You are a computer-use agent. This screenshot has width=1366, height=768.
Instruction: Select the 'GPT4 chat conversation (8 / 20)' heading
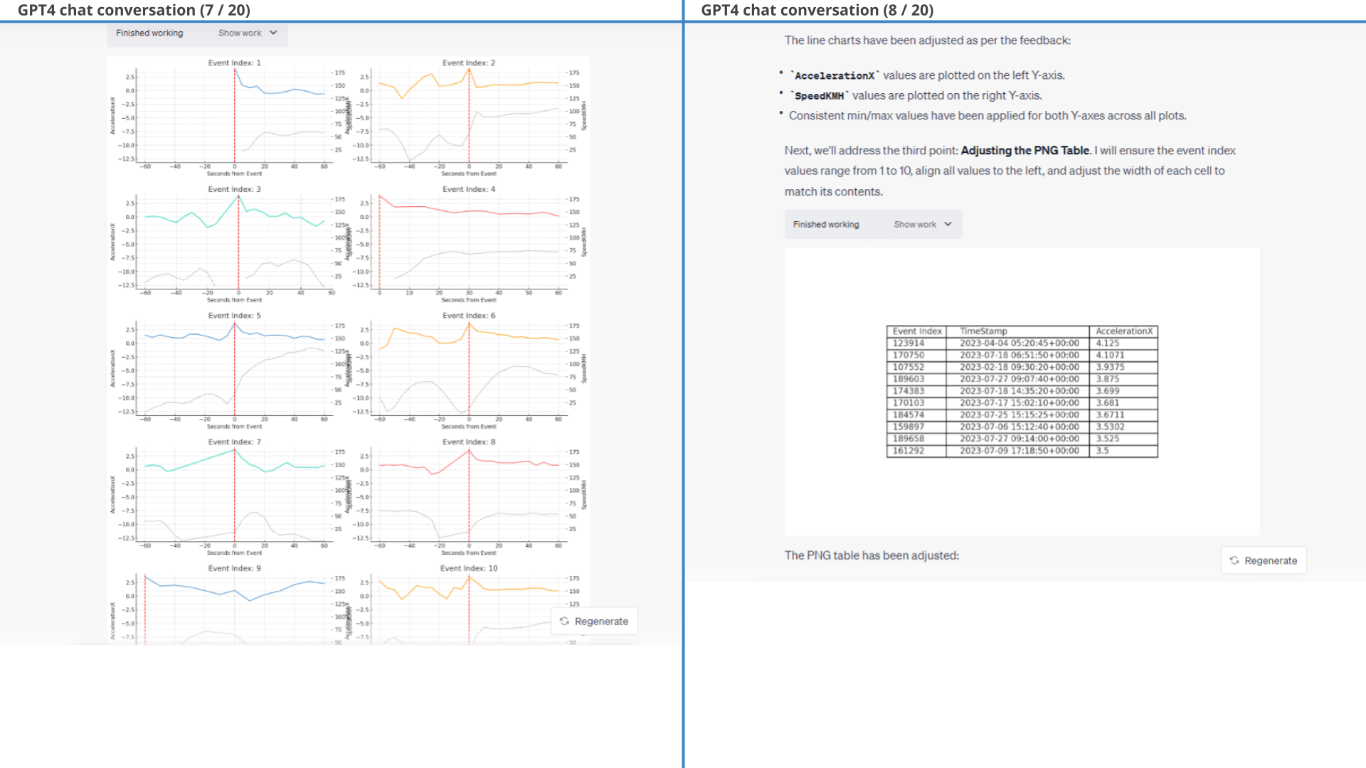pos(817,10)
